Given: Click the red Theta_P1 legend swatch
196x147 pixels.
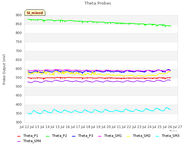Looking at the screenshot, I should pyautogui.click(x=19, y=136).
